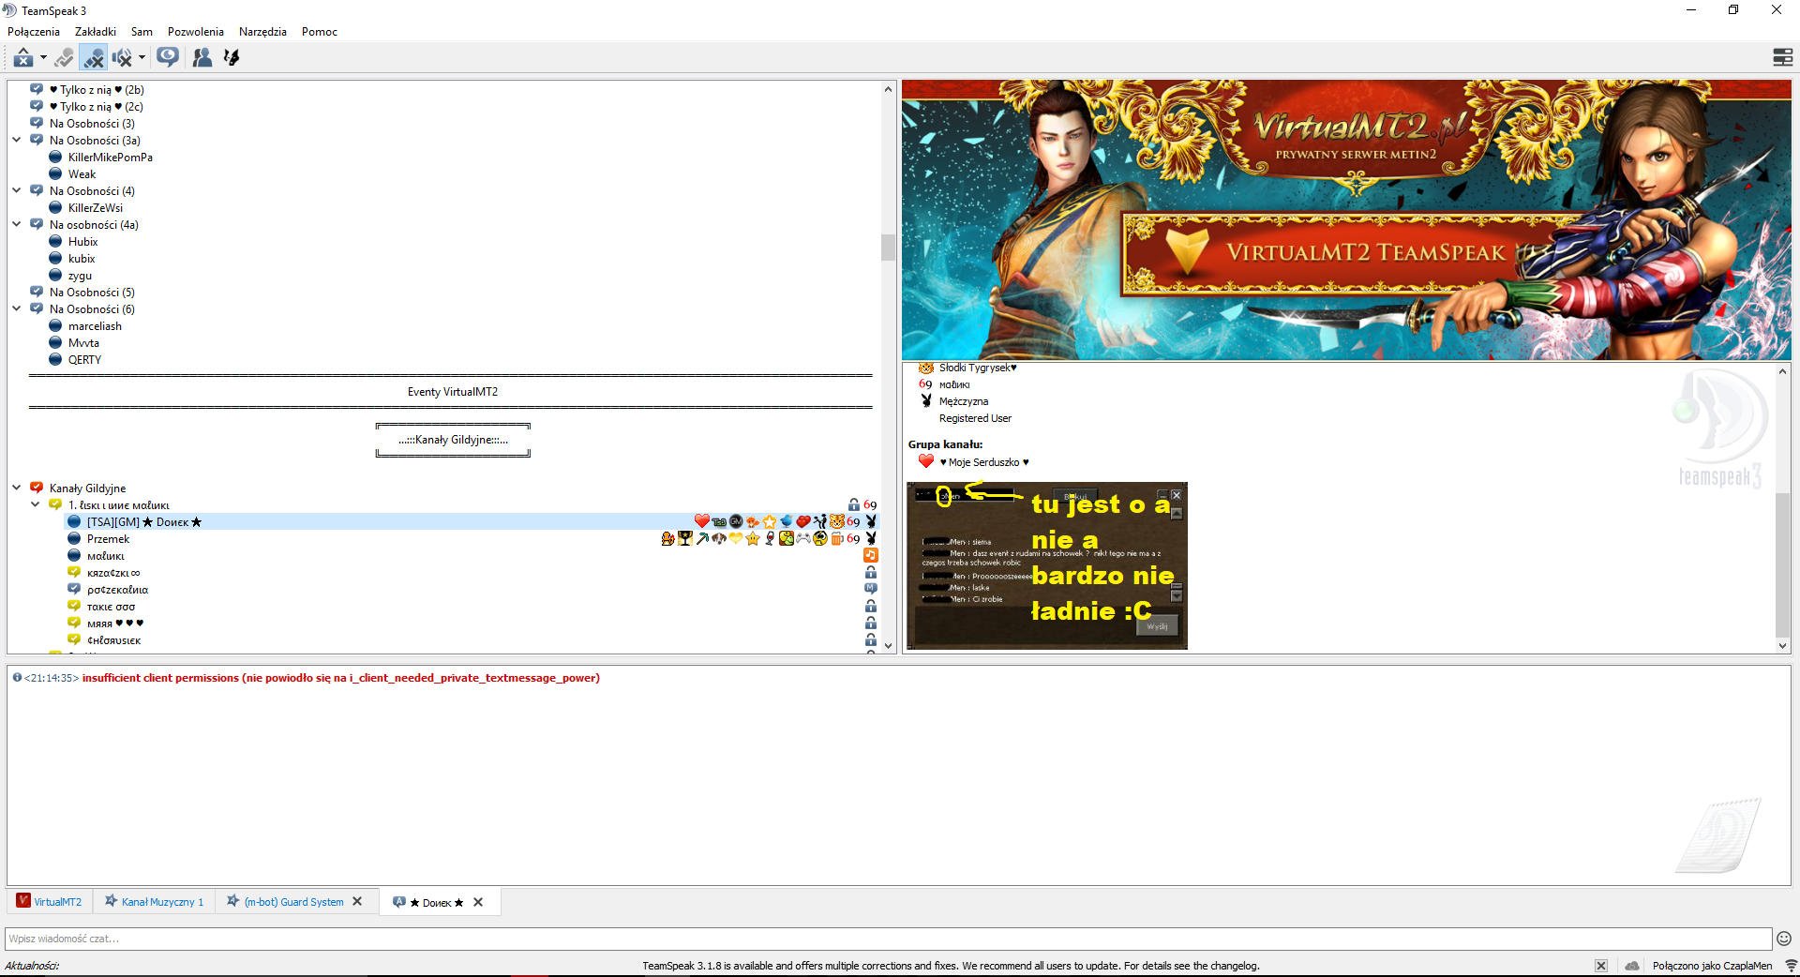Collapse the Na osobności (4a) channel
The image size is (1800, 977).
coord(17,224)
